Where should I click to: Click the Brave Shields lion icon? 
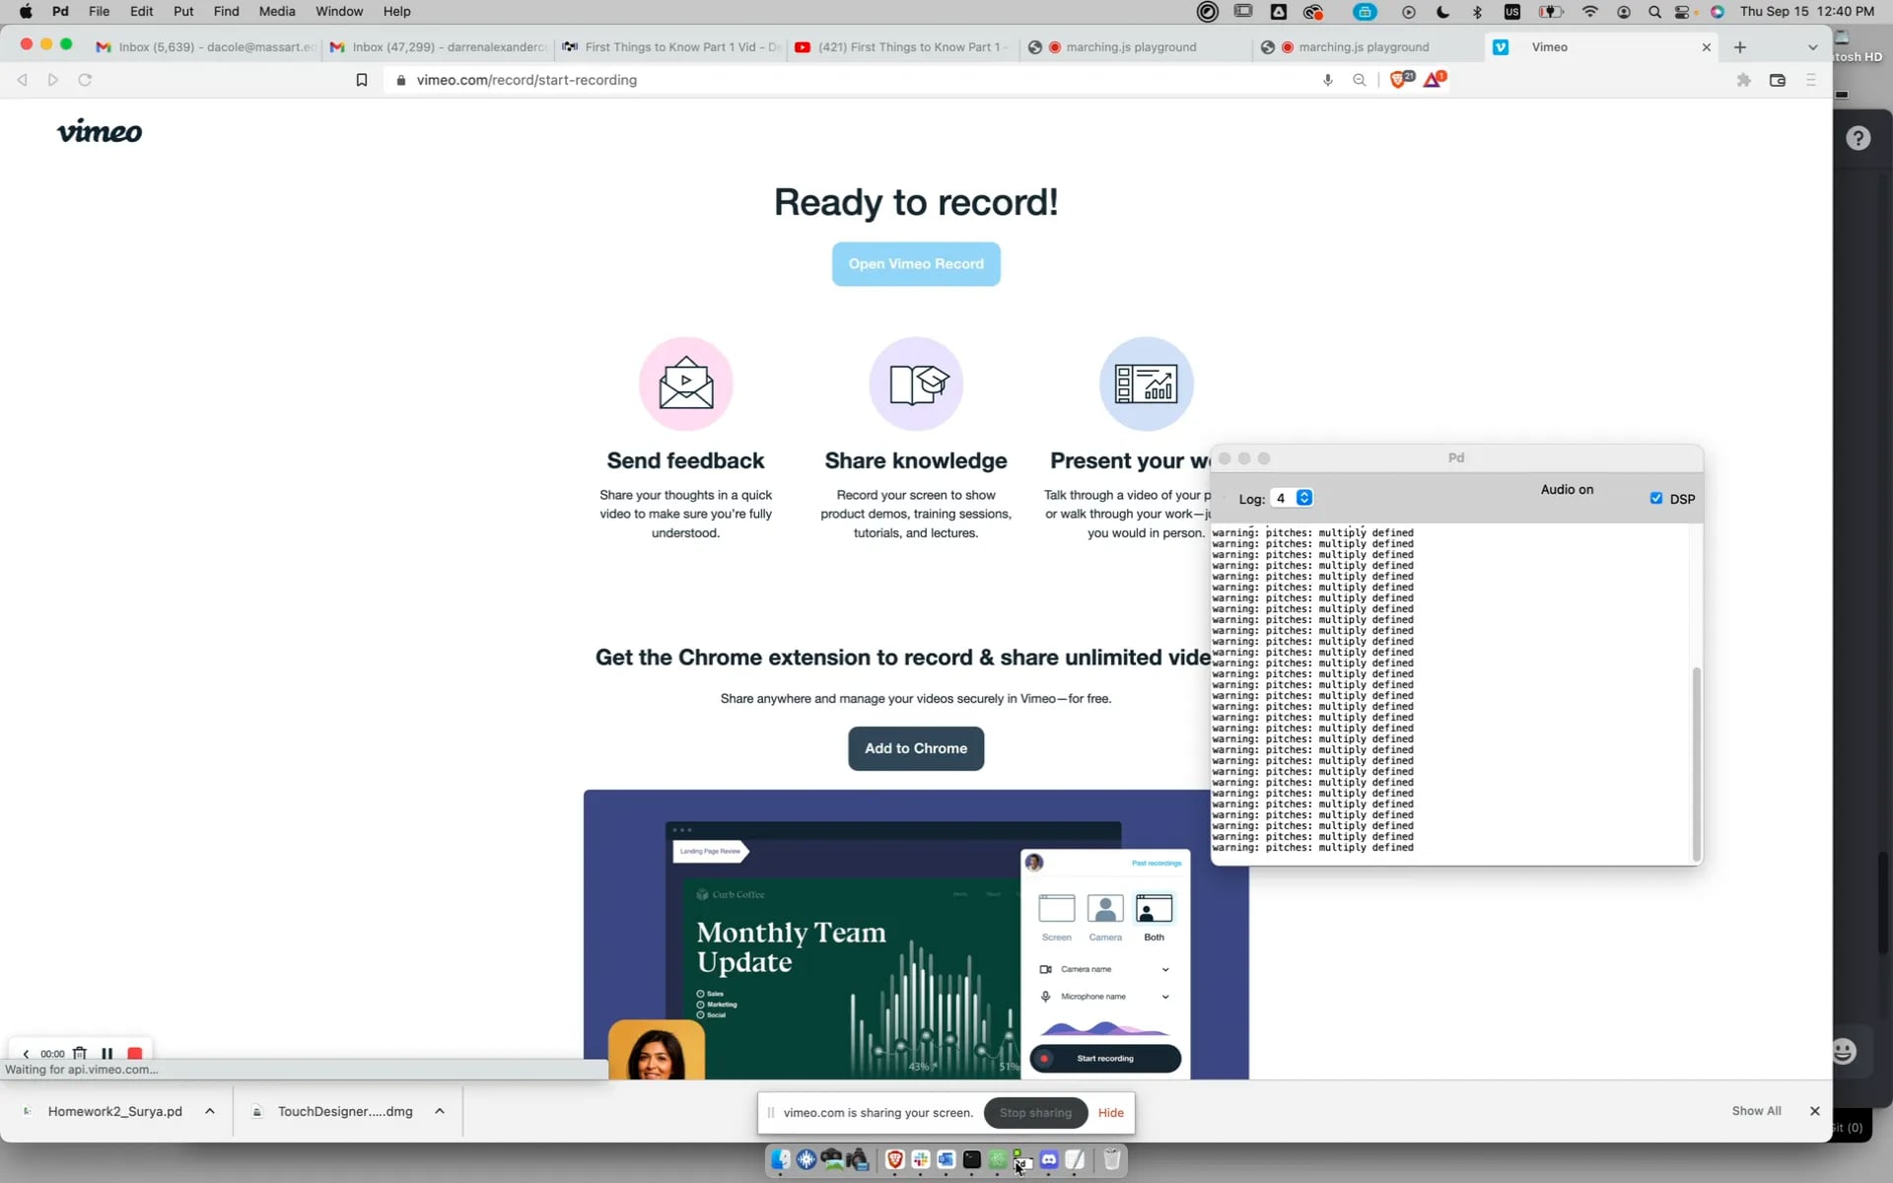[x=1400, y=80]
